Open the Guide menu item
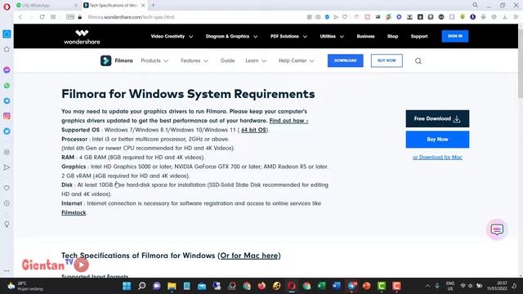Image resolution: width=523 pixels, height=294 pixels. [227, 60]
